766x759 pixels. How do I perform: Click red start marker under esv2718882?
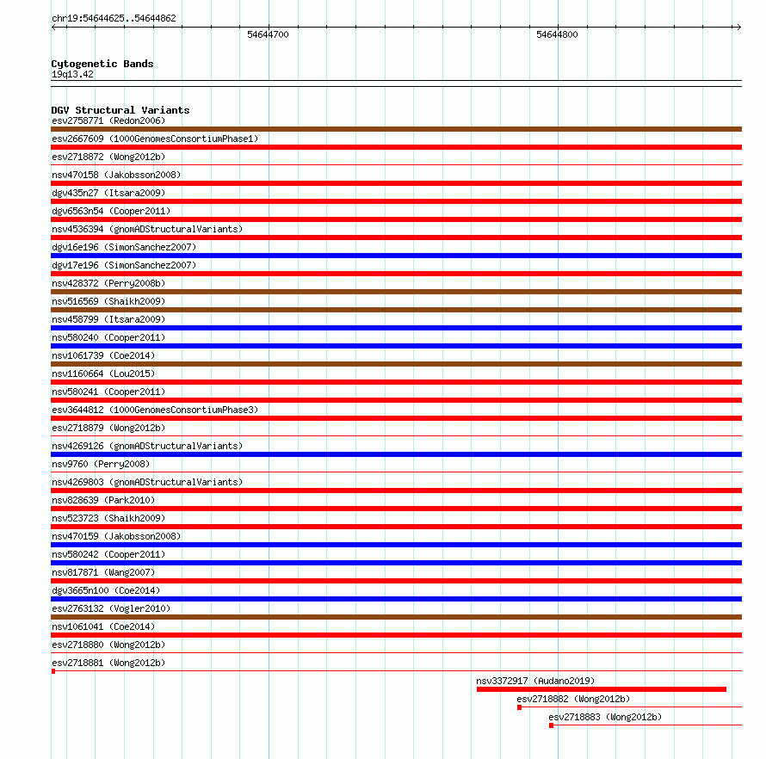pyautogui.click(x=519, y=707)
